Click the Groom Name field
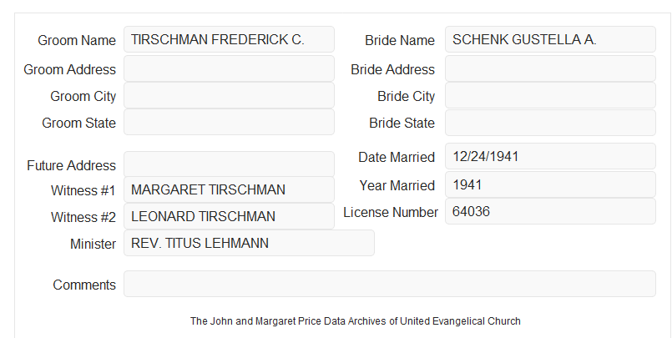Viewport: 672px width, 338px height. (x=229, y=39)
